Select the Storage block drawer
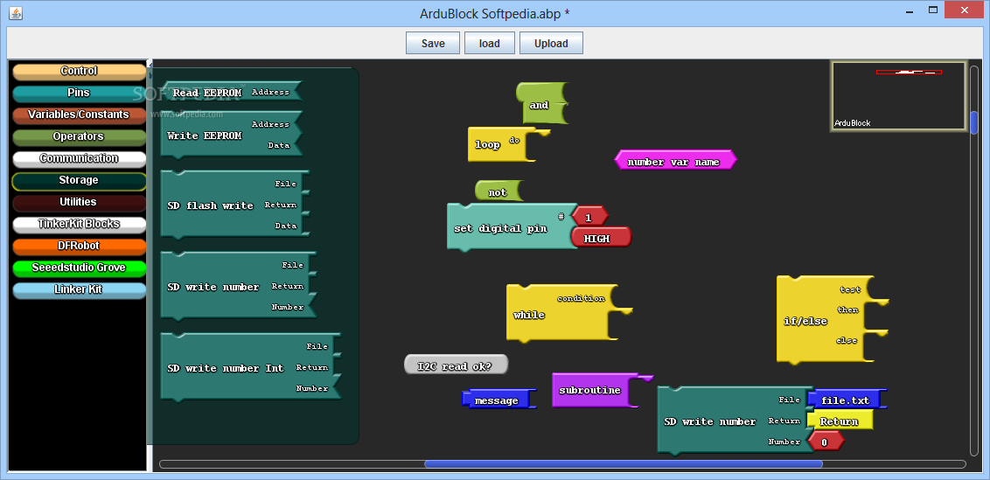 (x=79, y=181)
